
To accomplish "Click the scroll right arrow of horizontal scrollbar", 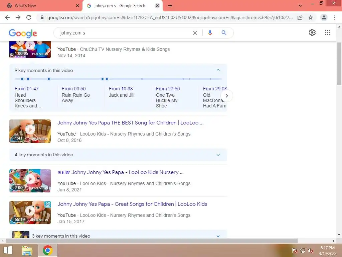I will pos(334,241).
